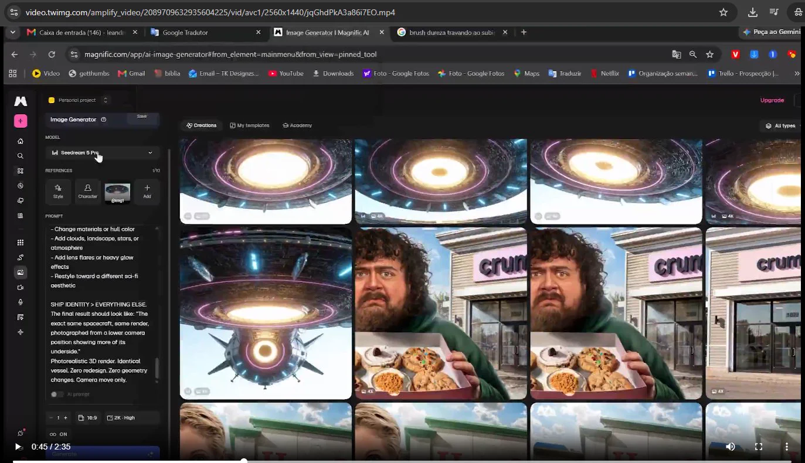This screenshot has width=805, height=463.
Task: Click the pink plus create button
Action: pyautogui.click(x=21, y=121)
